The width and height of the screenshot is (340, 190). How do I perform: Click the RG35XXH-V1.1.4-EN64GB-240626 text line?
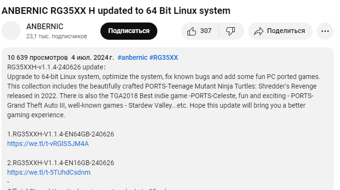point(61,134)
